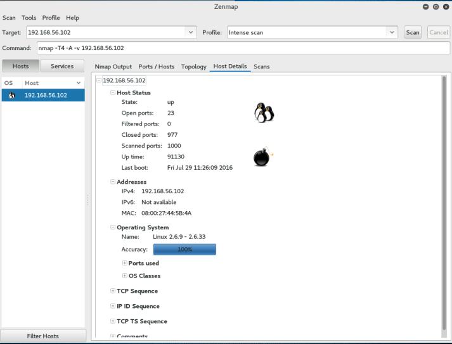Switch to the Nmap Output tab
The height and width of the screenshot is (344, 452).
(x=113, y=67)
